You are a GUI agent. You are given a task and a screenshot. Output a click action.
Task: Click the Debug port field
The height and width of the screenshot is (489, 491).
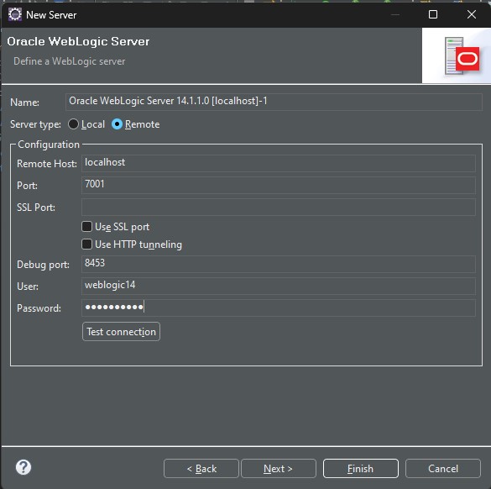[x=279, y=264]
